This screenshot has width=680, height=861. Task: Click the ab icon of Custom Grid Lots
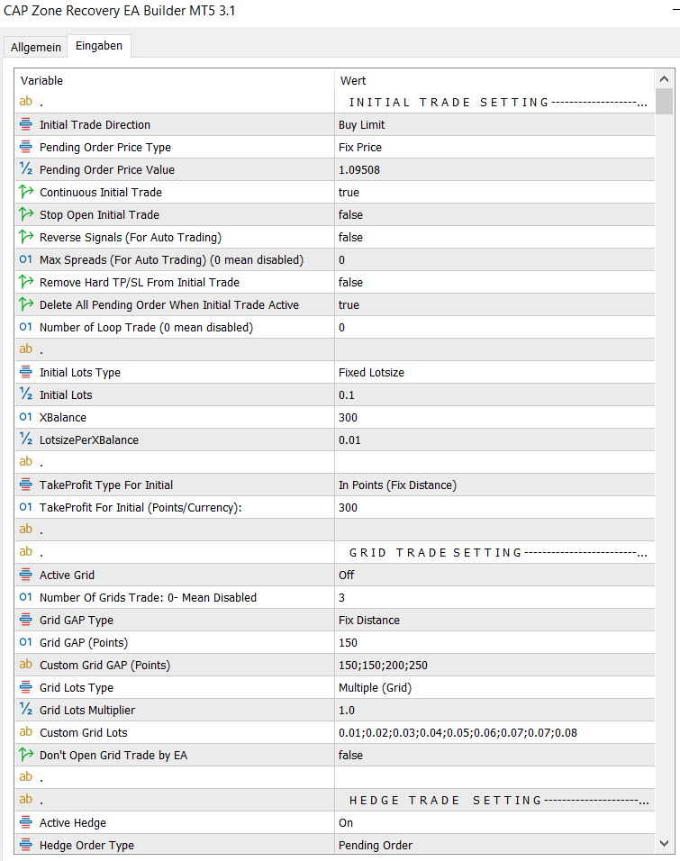point(26,732)
